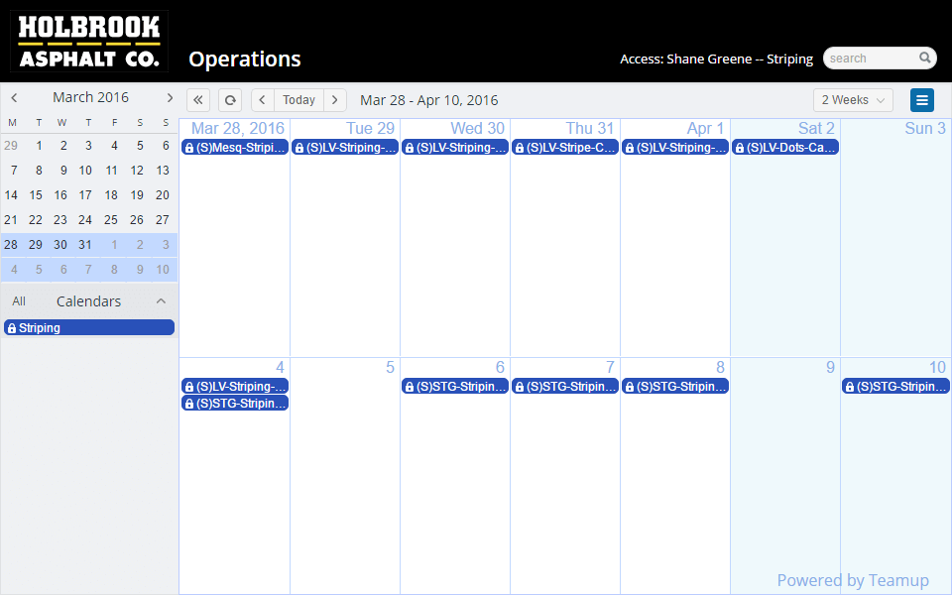
Task: Show next month in mini calendar
Action: [x=170, y=97]
